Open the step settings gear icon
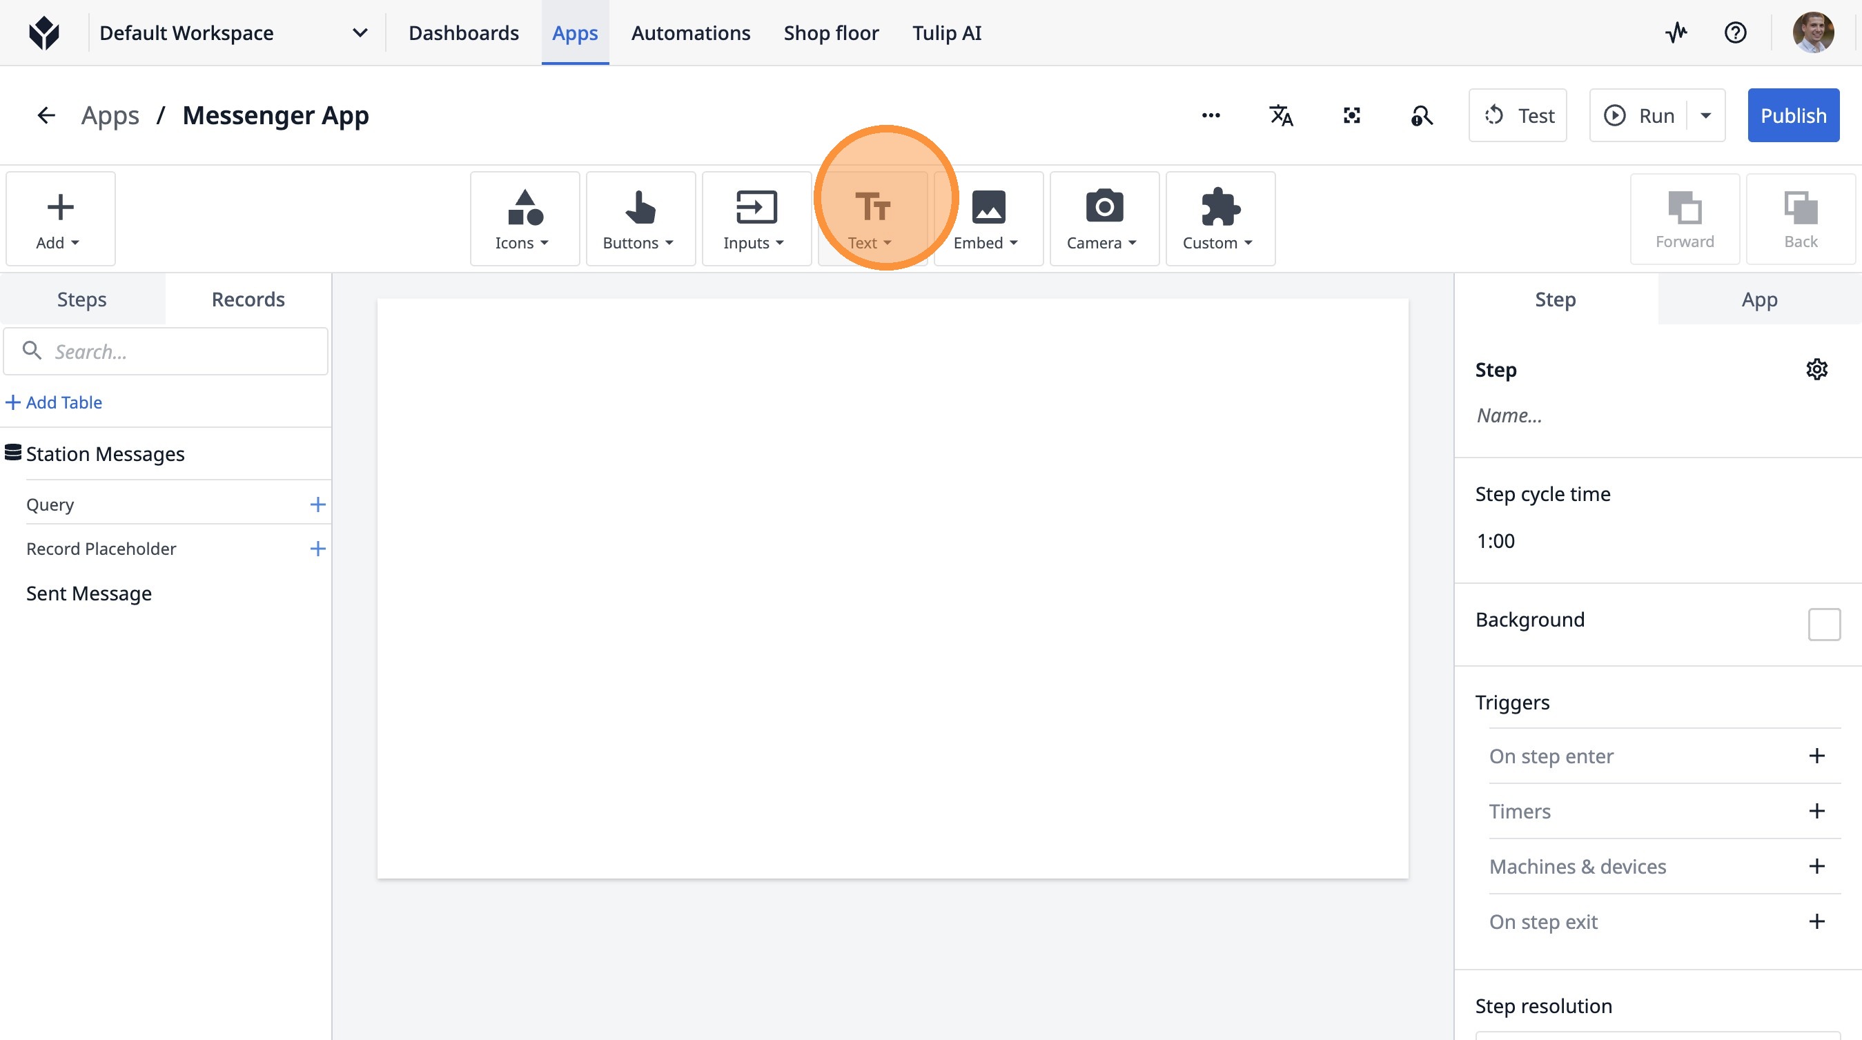The width and height of the screenshot is (1862, 1040). [x=1816, y=369]
